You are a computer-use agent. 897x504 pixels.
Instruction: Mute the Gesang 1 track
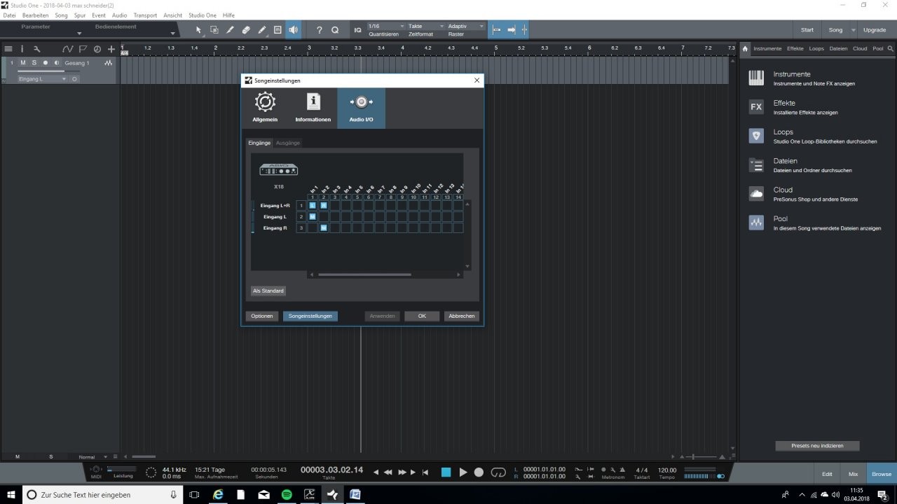point(22,63)
